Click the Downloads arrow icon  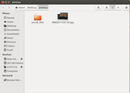click(x=5, y=34)
